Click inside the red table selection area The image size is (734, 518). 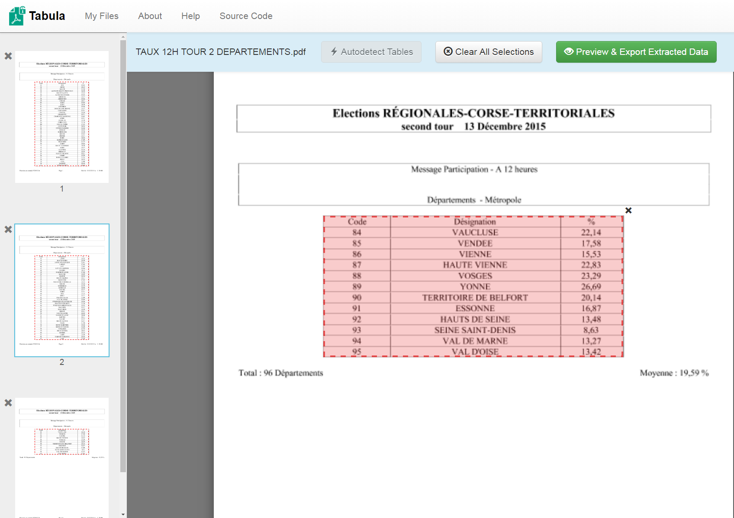(473, 286)
